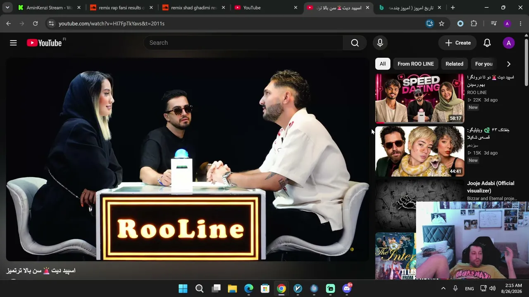Click the YouTube search input field

click(243, 43)
